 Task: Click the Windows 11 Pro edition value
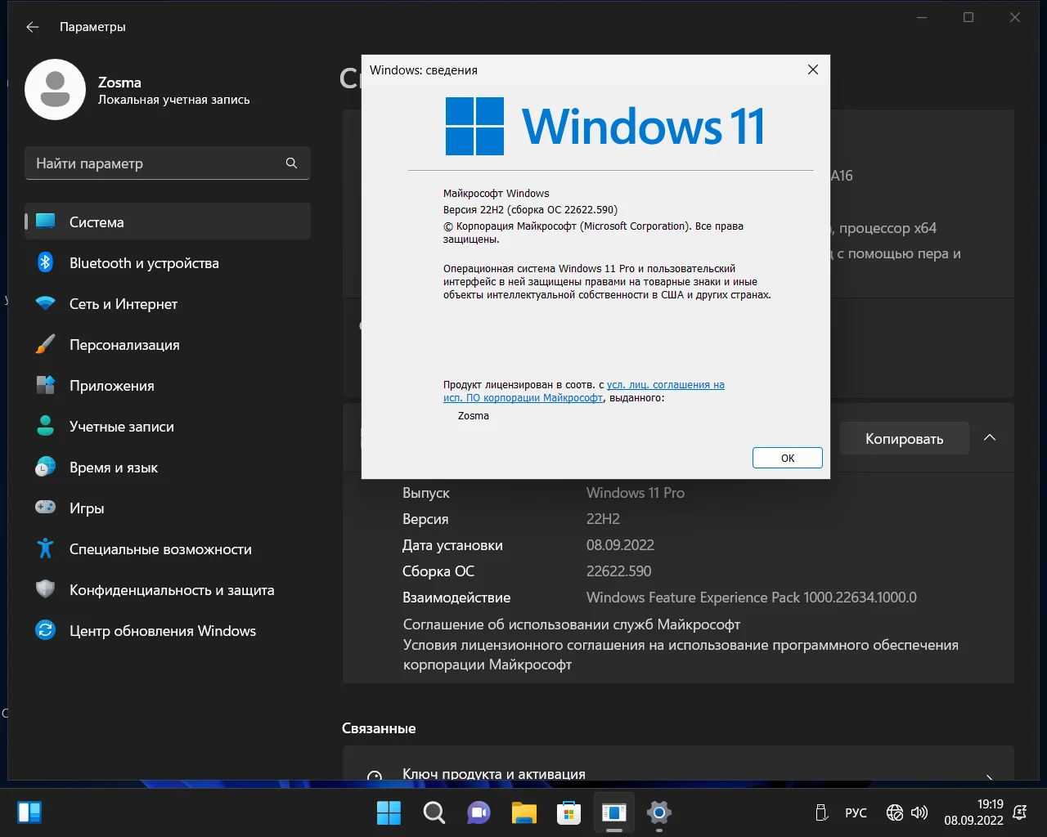pyautogui.click(x=636, y=493)
